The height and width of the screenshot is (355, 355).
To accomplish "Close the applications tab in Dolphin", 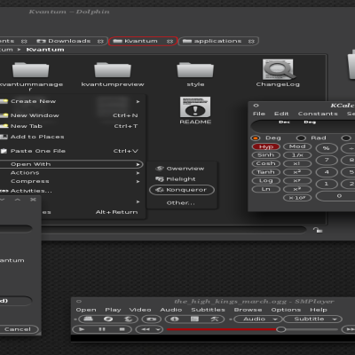I will click(x=251, y=42).
